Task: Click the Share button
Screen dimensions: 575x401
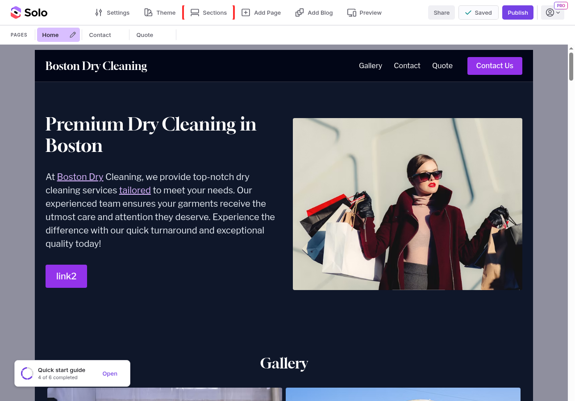Action: [442, 12]
